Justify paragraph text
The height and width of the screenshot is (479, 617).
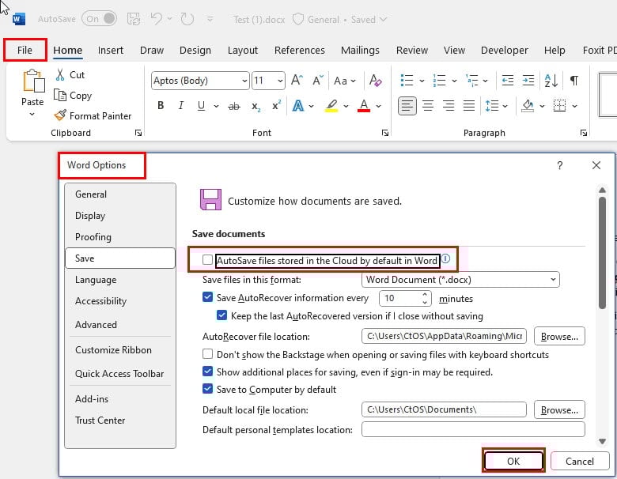tap(468, 105)
